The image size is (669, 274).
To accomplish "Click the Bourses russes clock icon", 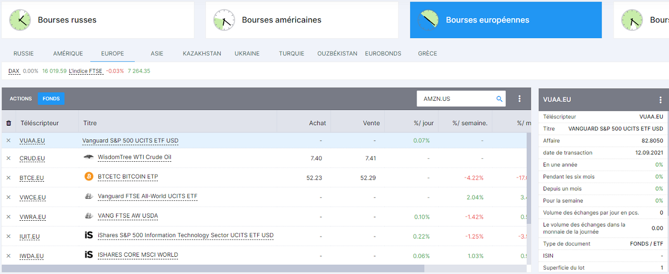I will (x=20, y=20).
